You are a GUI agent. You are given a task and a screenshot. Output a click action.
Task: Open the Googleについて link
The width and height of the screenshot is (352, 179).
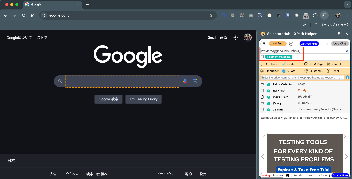tap(19, 38)
